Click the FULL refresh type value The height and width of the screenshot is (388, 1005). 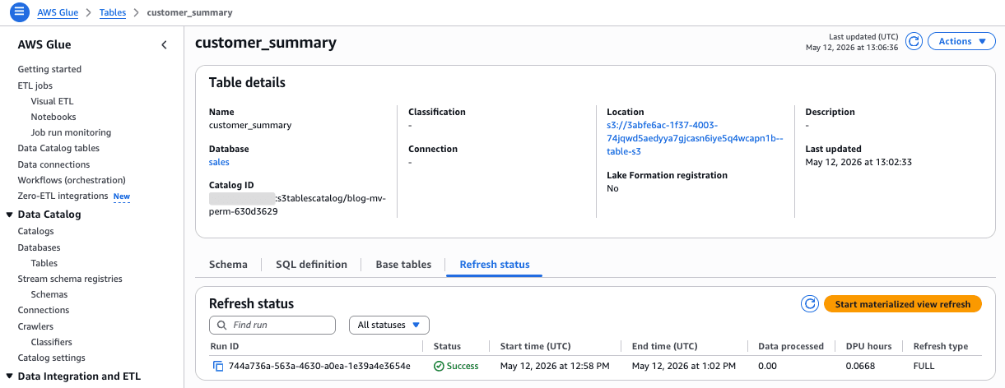tap(924, 366)
